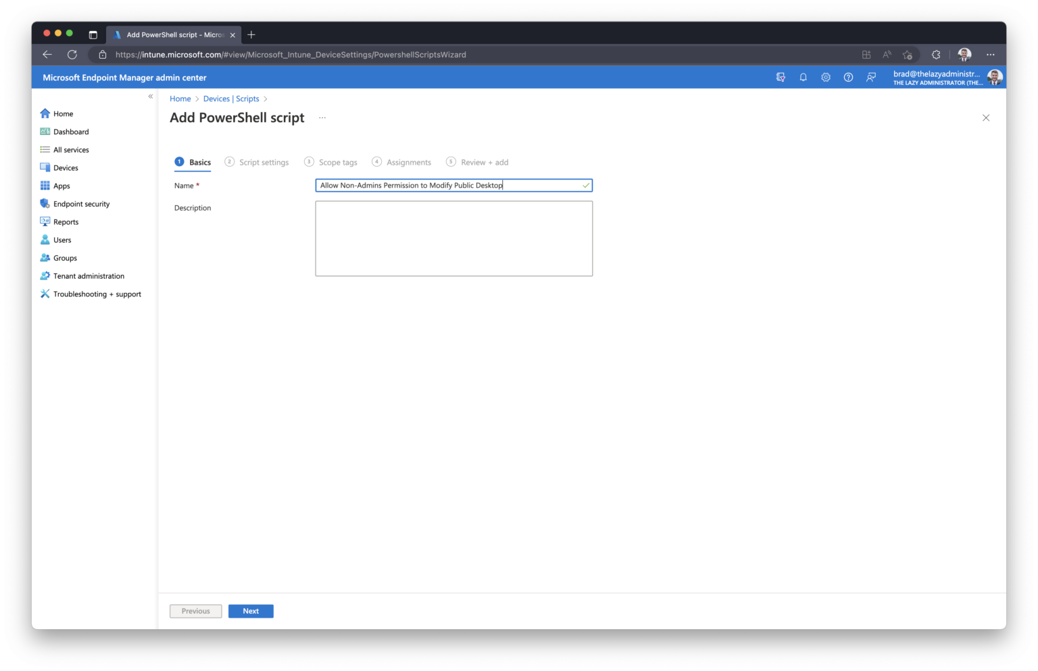Follow the Devices | Scripts breadcrumb
This screenshot has width=1038, height=671.
pyautogui.click(x=231, y=99)
